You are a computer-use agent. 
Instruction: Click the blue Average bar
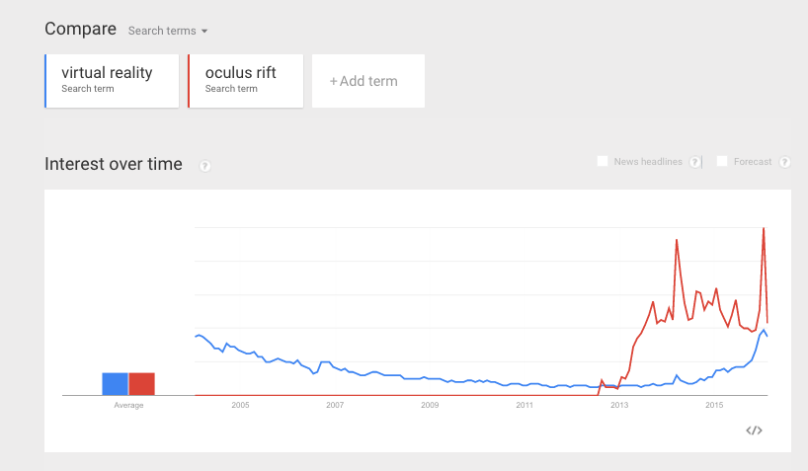115,384
